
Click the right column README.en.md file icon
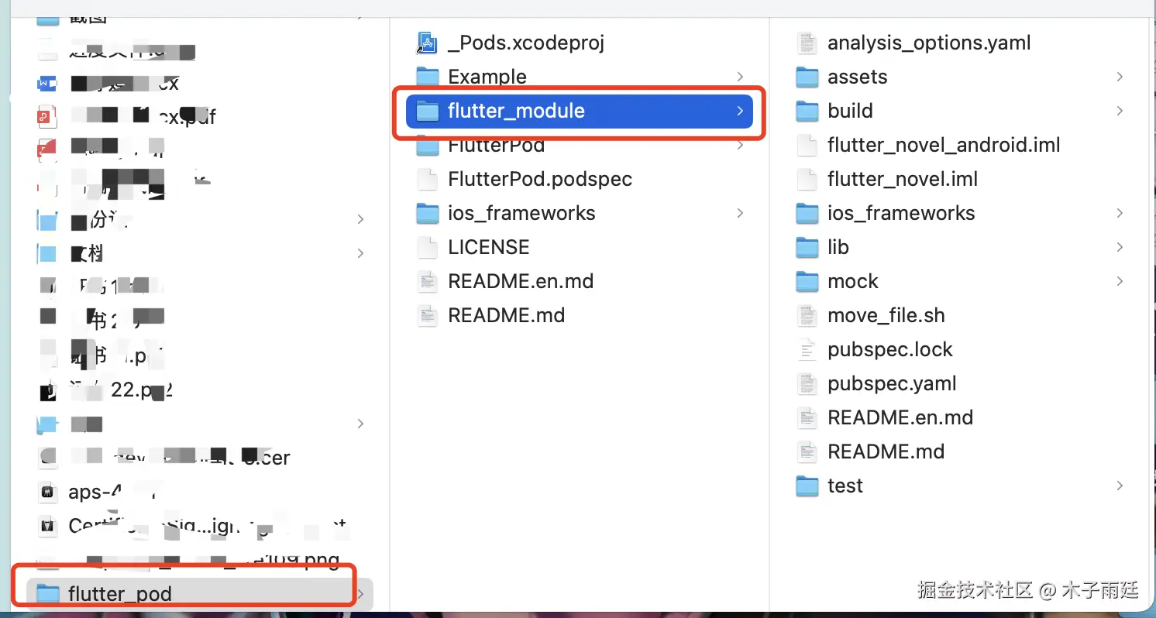[807, 417]
